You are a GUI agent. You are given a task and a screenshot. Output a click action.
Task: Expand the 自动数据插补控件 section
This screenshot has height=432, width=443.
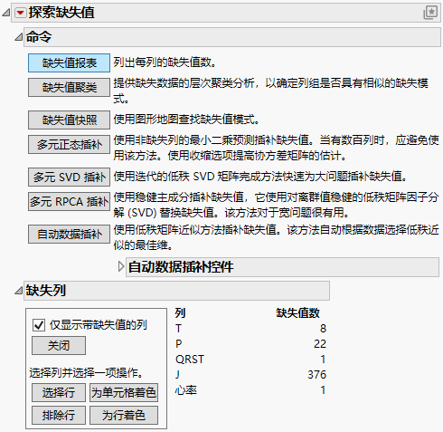[x=121, y=266]
